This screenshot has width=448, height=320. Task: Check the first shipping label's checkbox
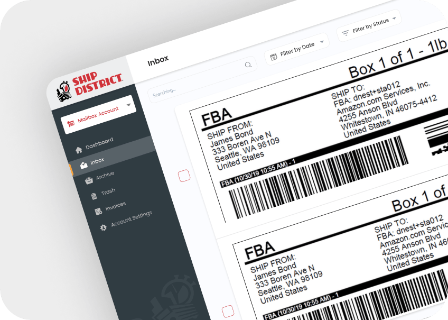tap(184, 176)
